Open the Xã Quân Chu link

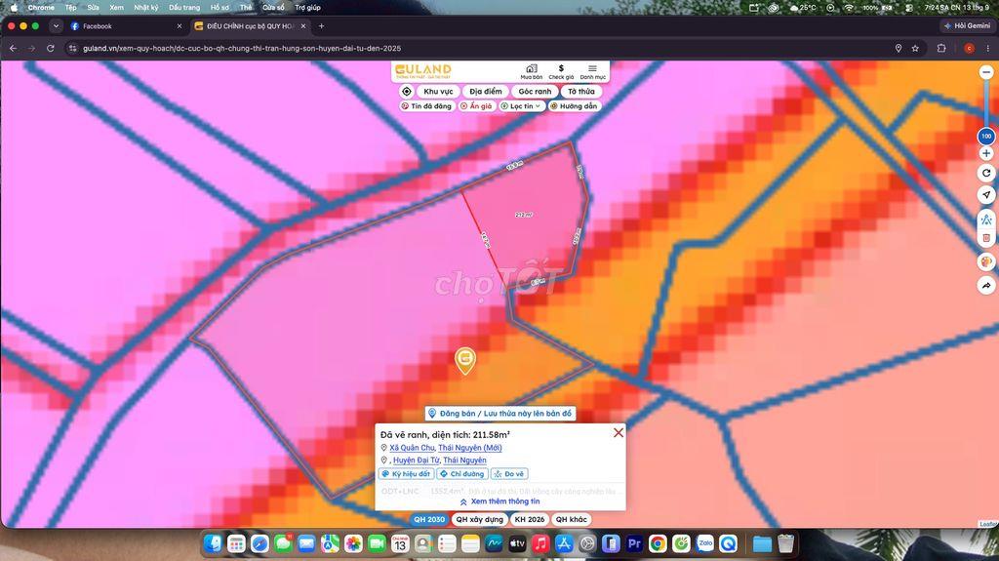(412, 448)
